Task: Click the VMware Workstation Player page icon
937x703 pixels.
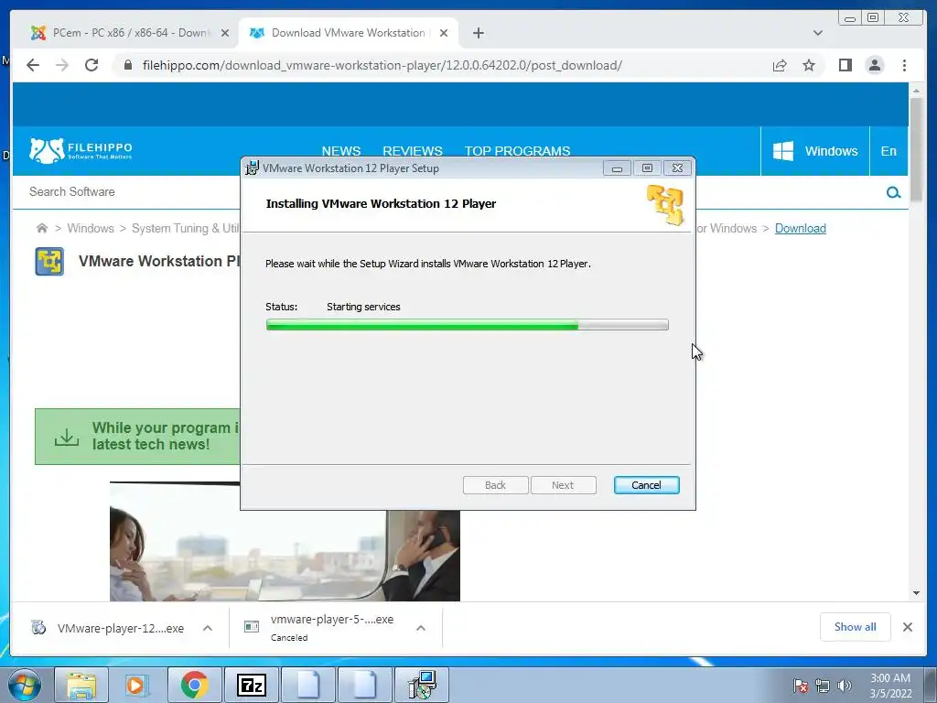Action: (x=49, y=261)
